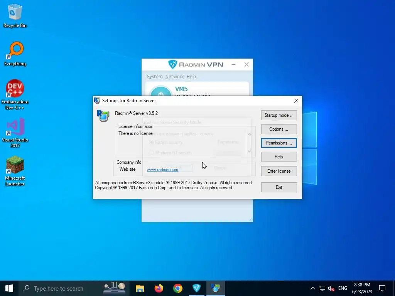Click the taskbar search highlight picture
Screen dimensions: 395x296
point(115,288)
